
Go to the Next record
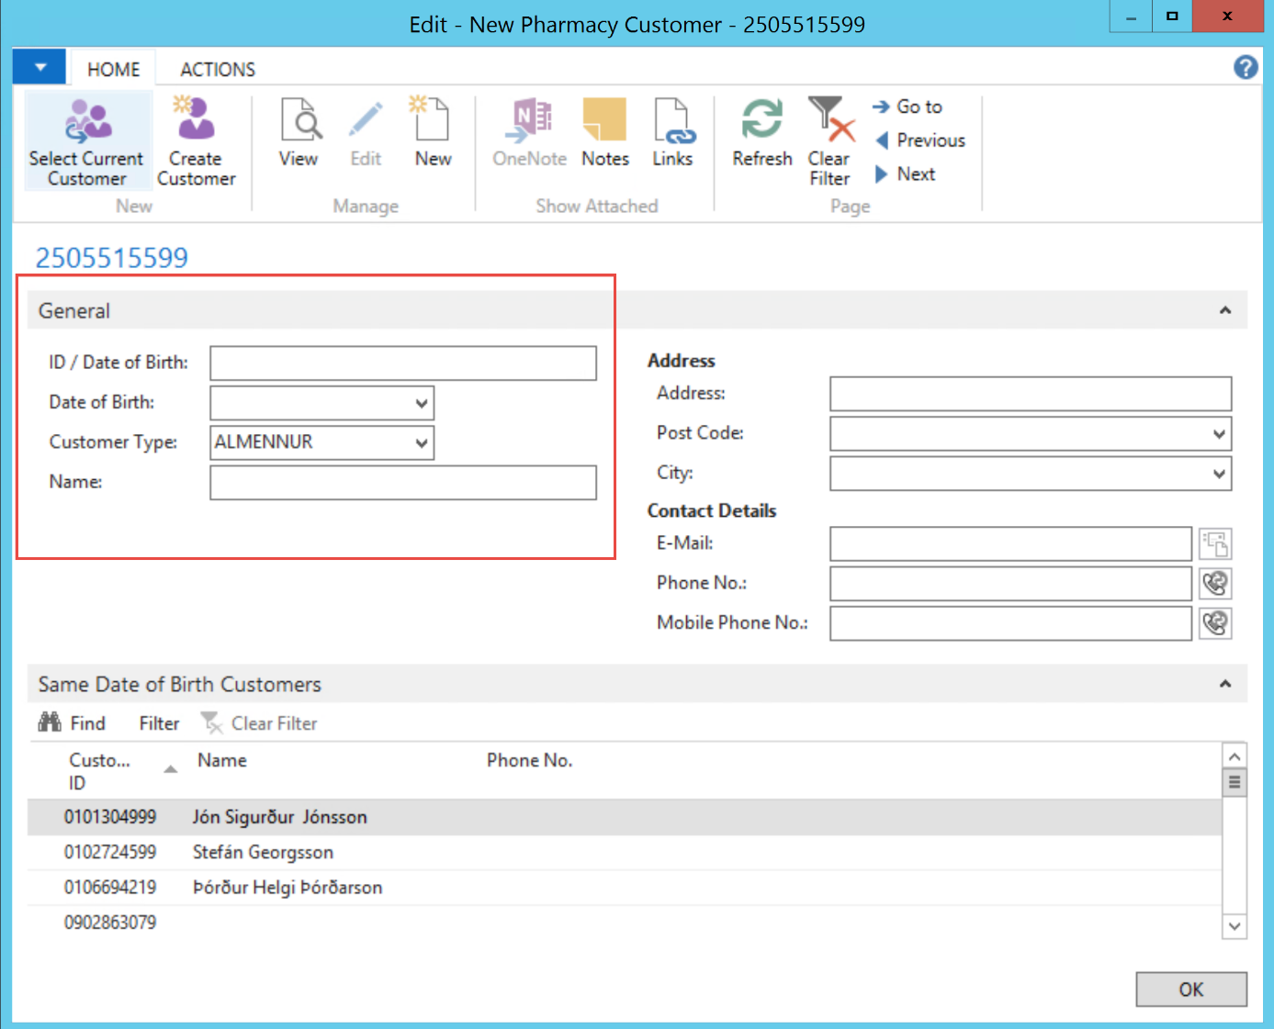click(x=915, y=174)
